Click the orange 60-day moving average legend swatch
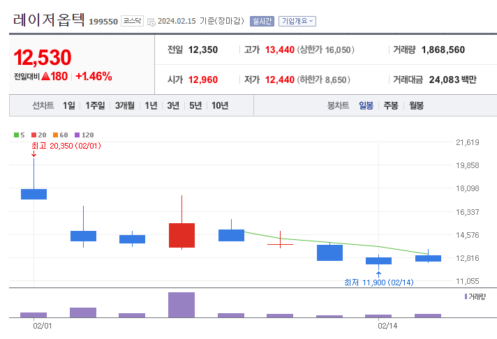Image resolution: width=497 pixels, height=339 pixels. [x=55, y=135]
